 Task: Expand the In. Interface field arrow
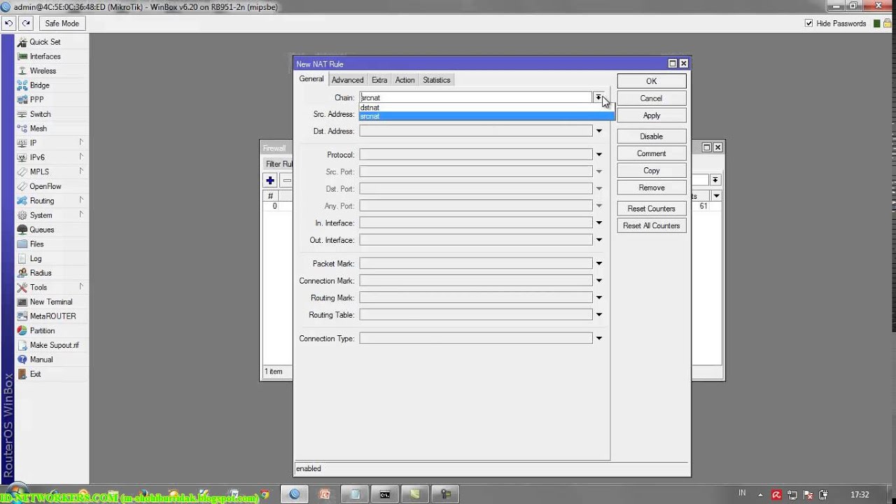click(598, 223)
